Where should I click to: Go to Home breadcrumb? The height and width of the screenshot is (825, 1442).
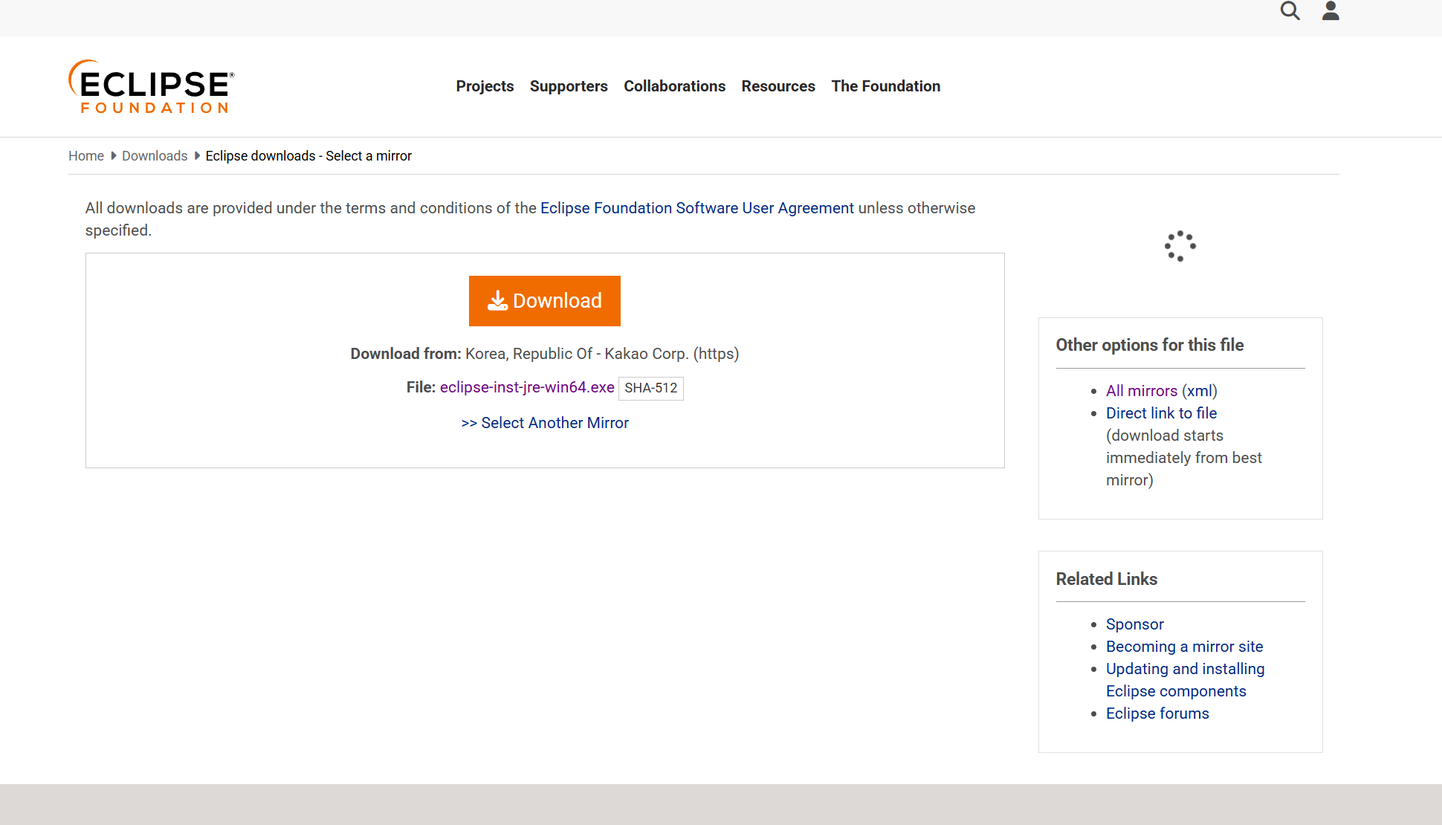[x=86, y=156]
